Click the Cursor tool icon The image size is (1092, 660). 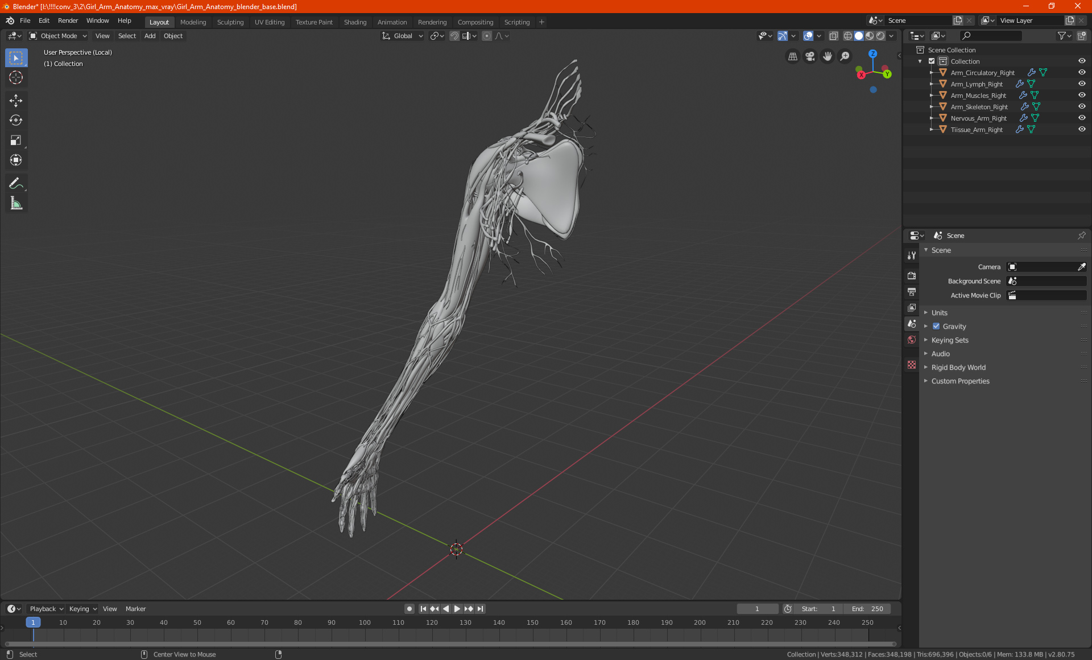(x=16, y=78)
